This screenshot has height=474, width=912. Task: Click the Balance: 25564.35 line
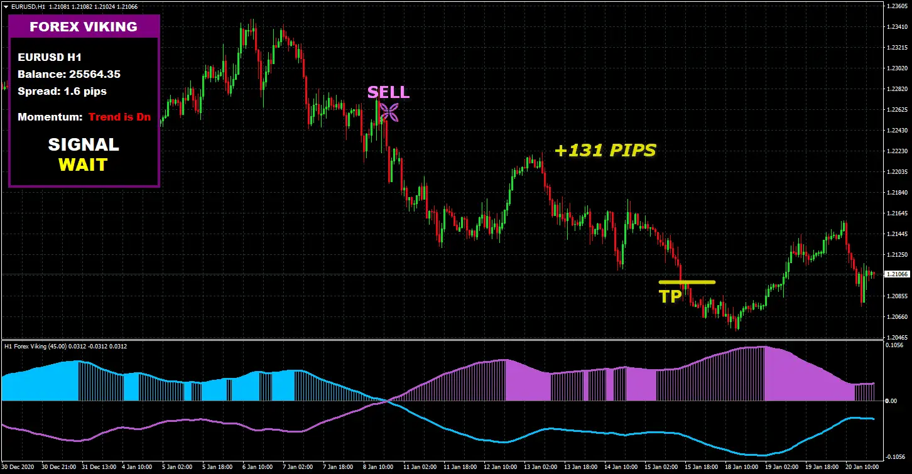[x=69, y=74]
